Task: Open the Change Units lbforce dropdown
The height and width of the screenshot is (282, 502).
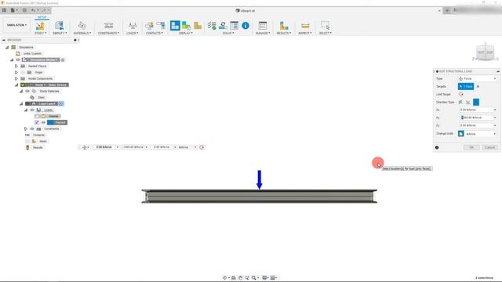Action: point(481,134)
